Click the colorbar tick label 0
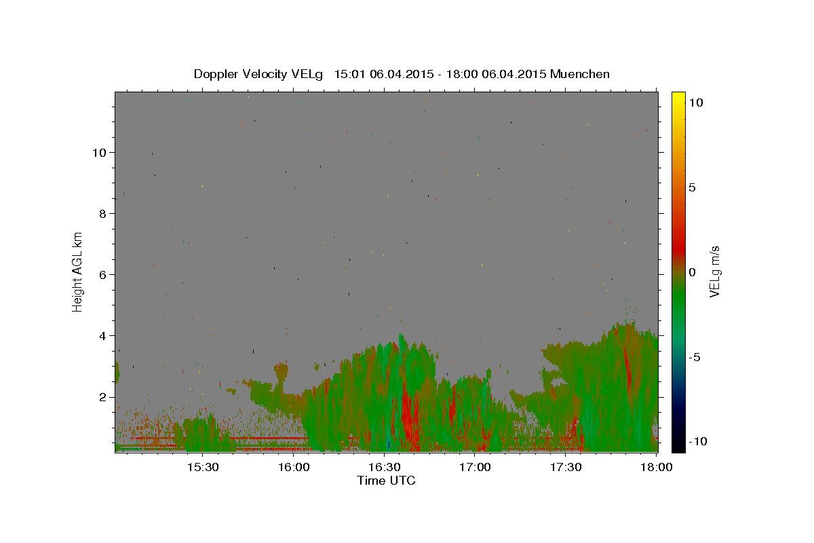814x543 pixels. point(693,272)
